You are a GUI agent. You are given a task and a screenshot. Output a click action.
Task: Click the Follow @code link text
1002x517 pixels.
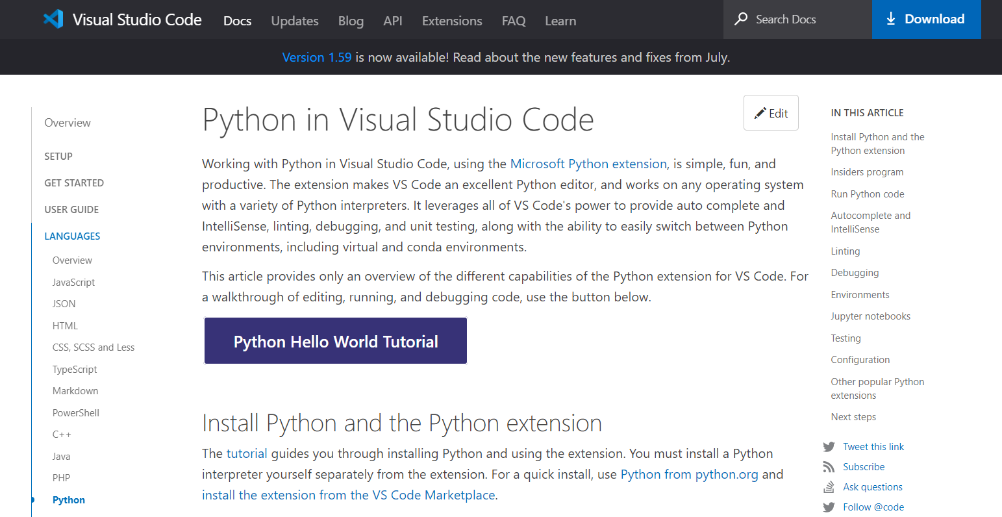click(x=873, y=507)
